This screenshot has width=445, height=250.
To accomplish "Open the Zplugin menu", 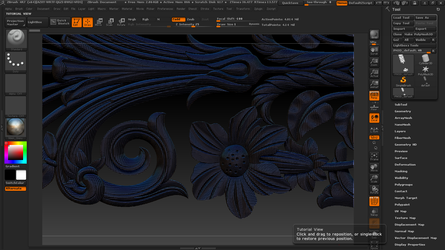I will (258, 9).
